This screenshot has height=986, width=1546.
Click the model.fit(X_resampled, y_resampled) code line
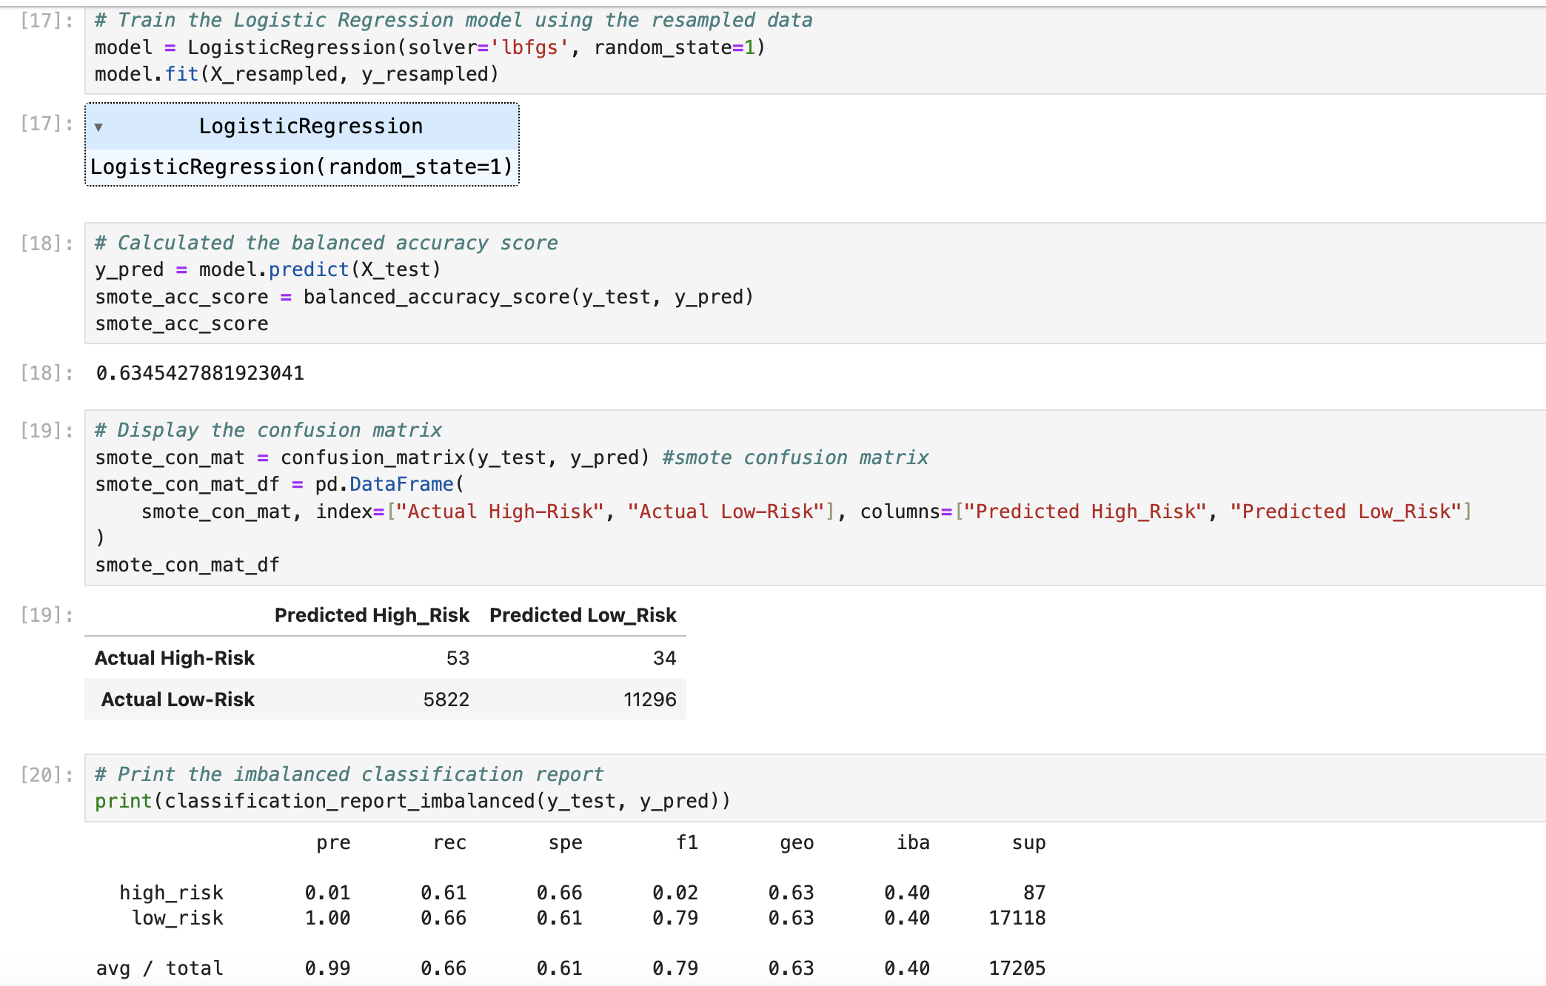(296, 74)
